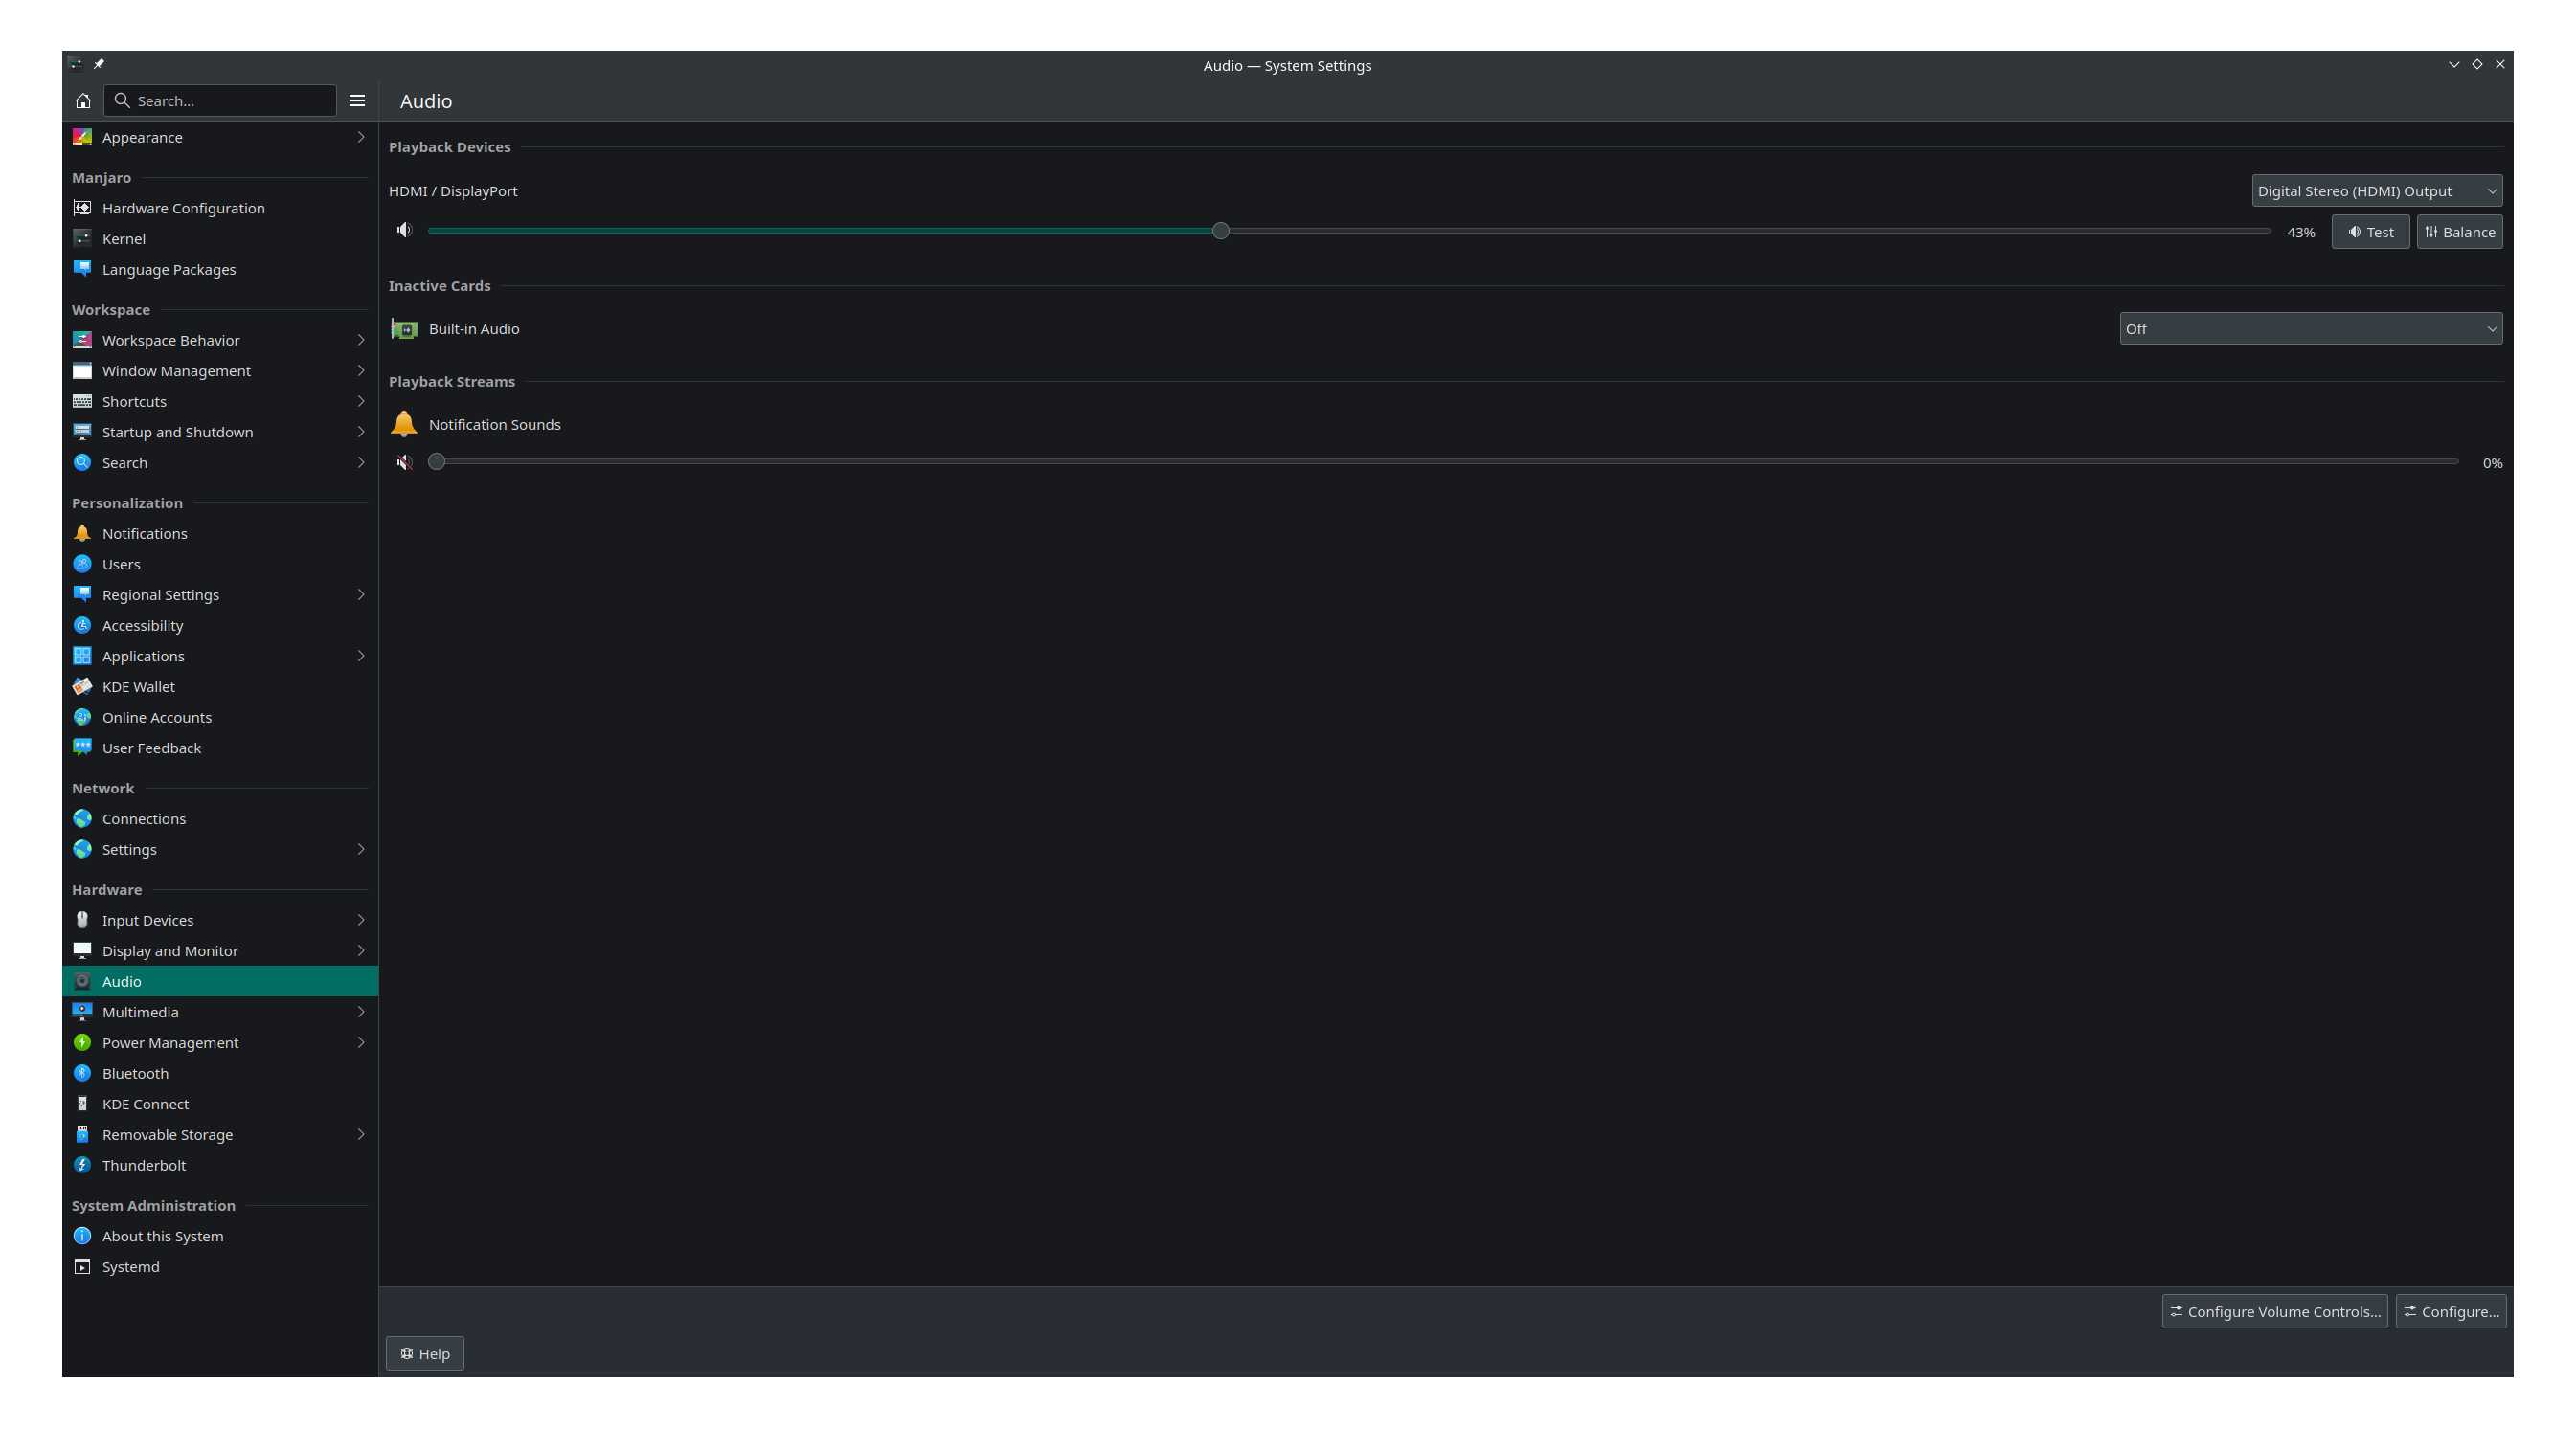This screenshot has width=2576, height=1451.
Task: Click the pin icon in the title bar
Action: tap(99, 64)
